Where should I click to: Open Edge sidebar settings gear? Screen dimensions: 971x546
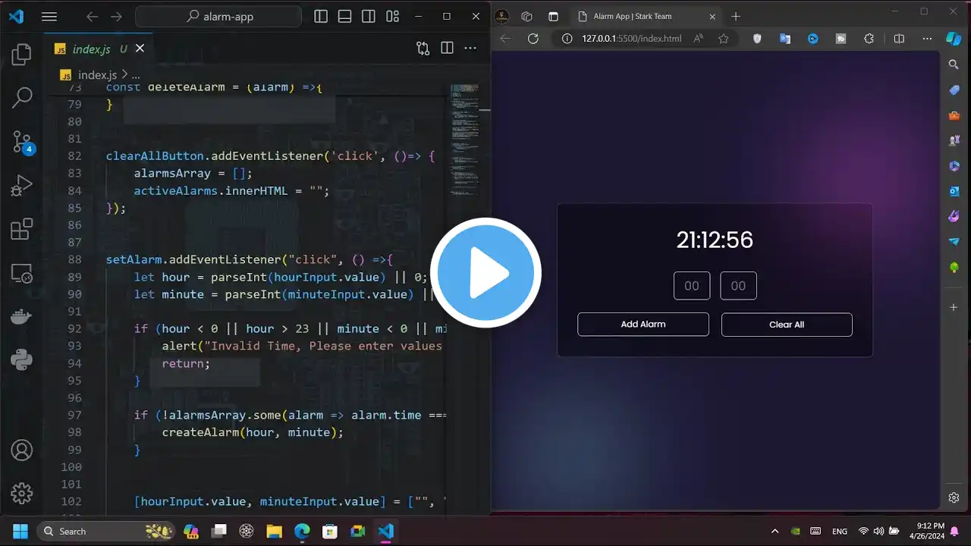[954, 497]
